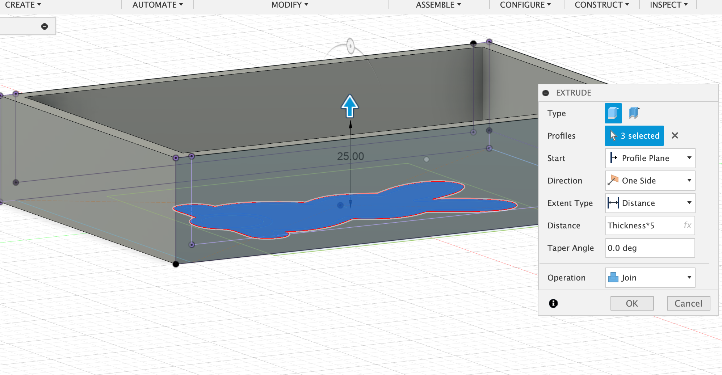
Task: Open the Start dropdown showing Profile Plane
Action: coord(650,158)
